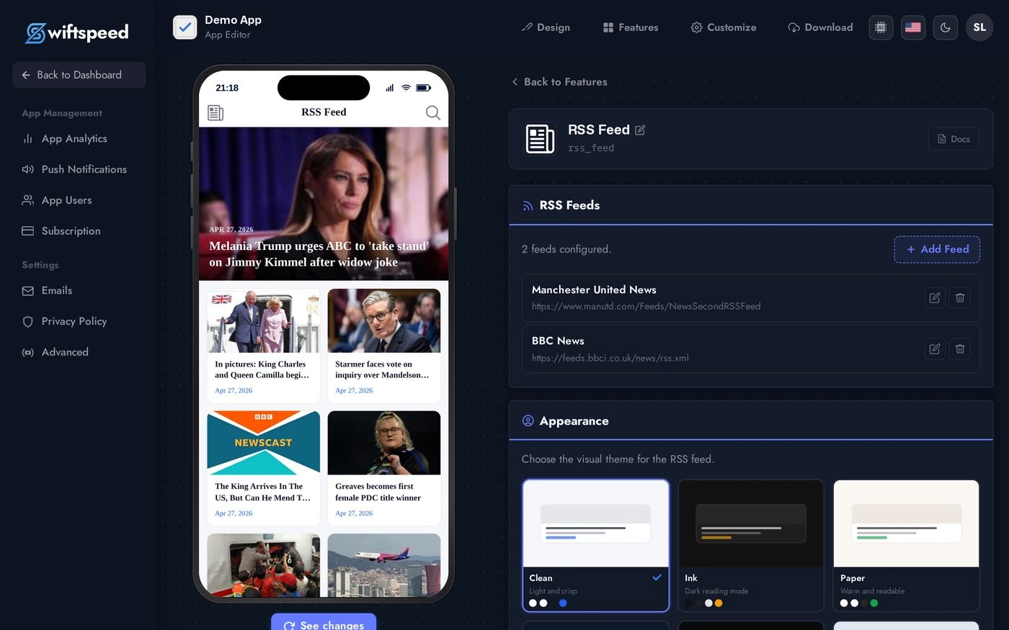1009x630 pixels.
Task: Edit the Manchester United News feed pencil icon
Action: click(934, 297)
